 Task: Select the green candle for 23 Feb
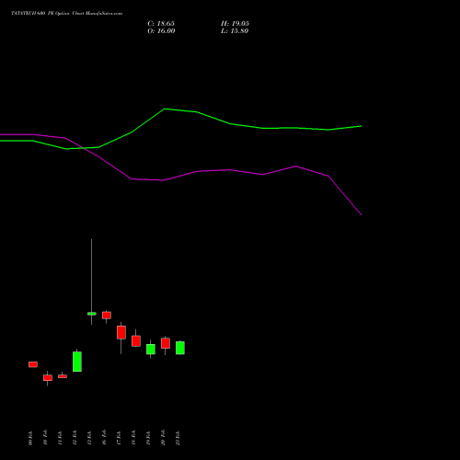pos(180,348)
